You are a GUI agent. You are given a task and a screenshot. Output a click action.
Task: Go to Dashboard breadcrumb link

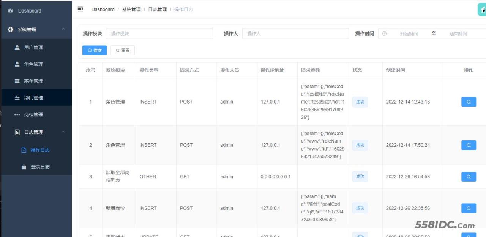point(103,9)
